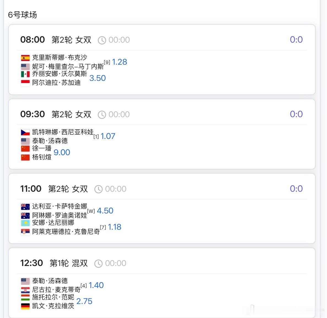Open player 阿尔迪拉·苏加迪
The image size is (327, 318).
(56, 83)
